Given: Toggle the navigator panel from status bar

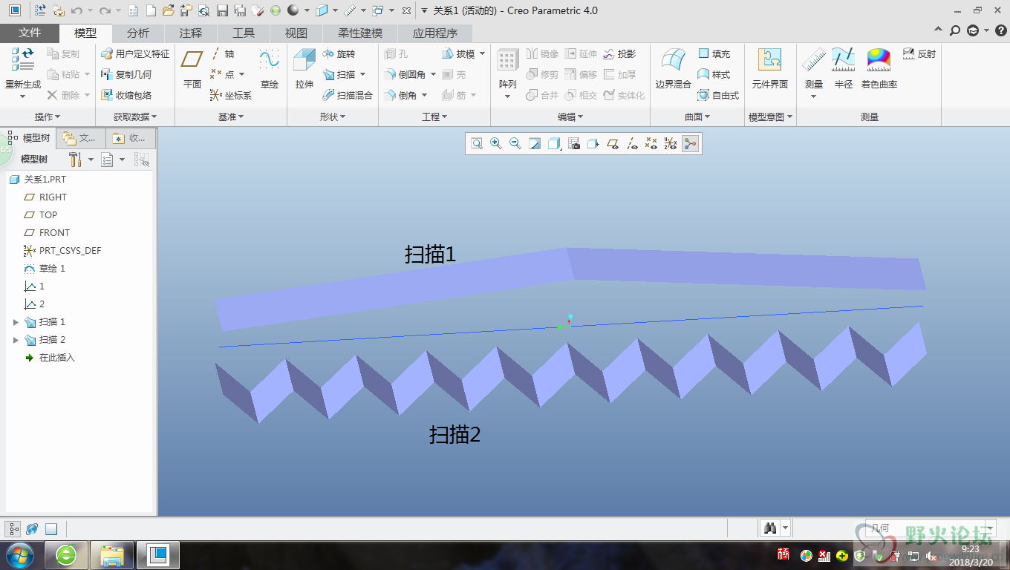Looking at the screenshot, I should [x=13, y=529].
